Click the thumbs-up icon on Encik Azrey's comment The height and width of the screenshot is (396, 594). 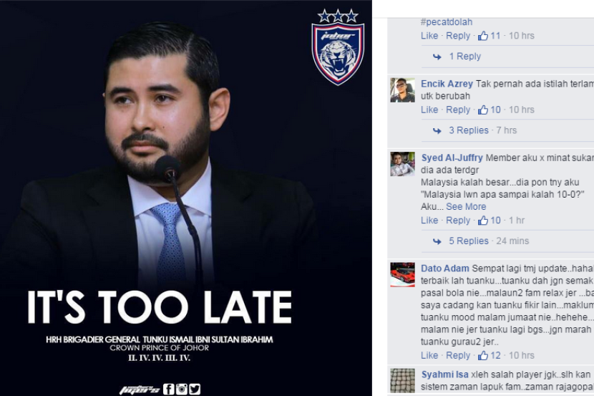click(x=482, y=110)
